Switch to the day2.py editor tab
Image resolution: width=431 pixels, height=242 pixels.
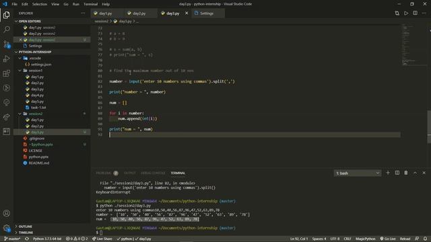[139, 13]
